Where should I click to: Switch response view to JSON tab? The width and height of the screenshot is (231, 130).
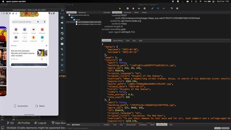(x=152, y=125)
